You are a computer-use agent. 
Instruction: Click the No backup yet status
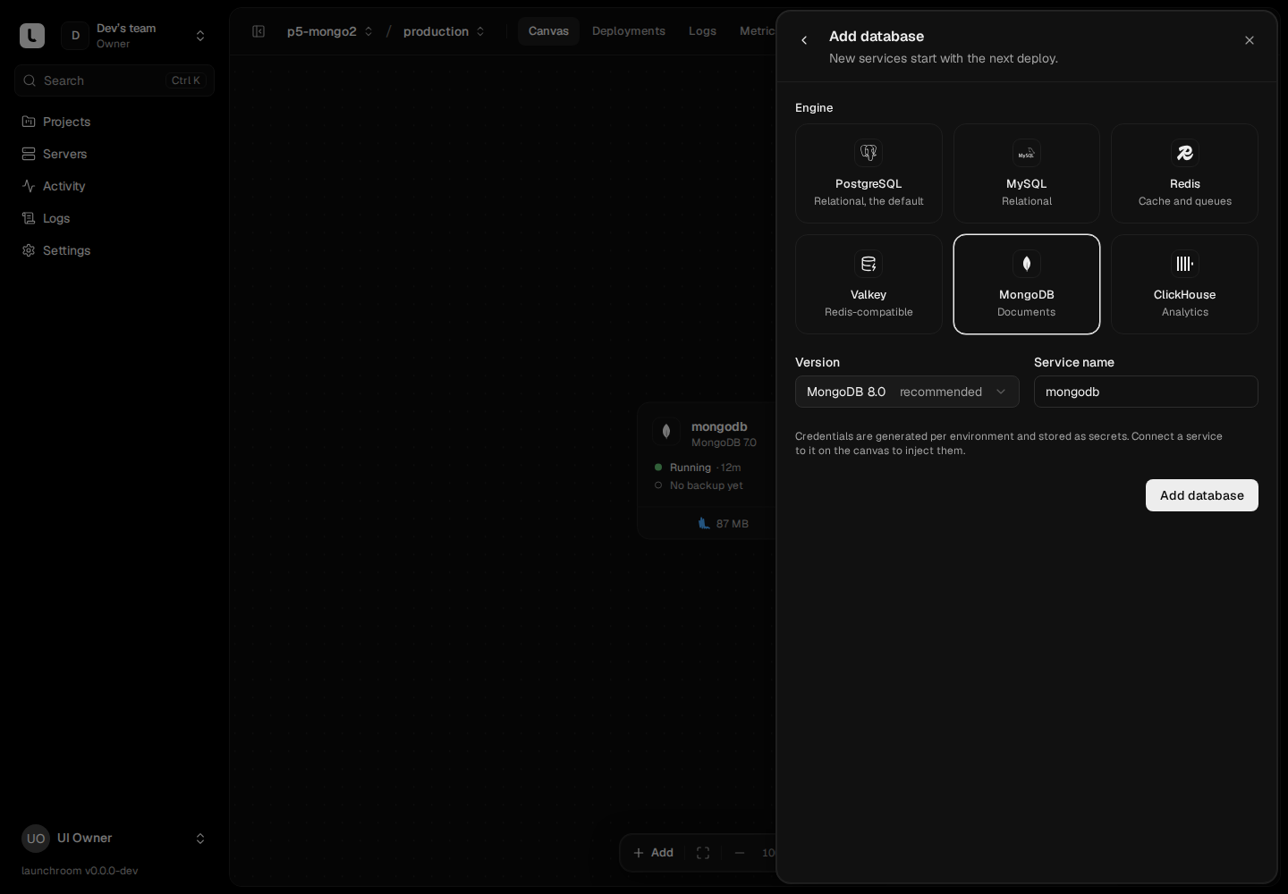(x=707, y=485)
